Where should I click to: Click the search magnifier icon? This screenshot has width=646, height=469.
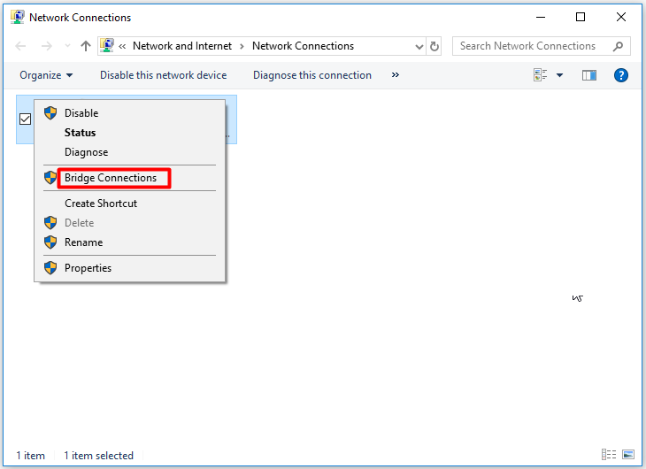(x=618, y=46)
